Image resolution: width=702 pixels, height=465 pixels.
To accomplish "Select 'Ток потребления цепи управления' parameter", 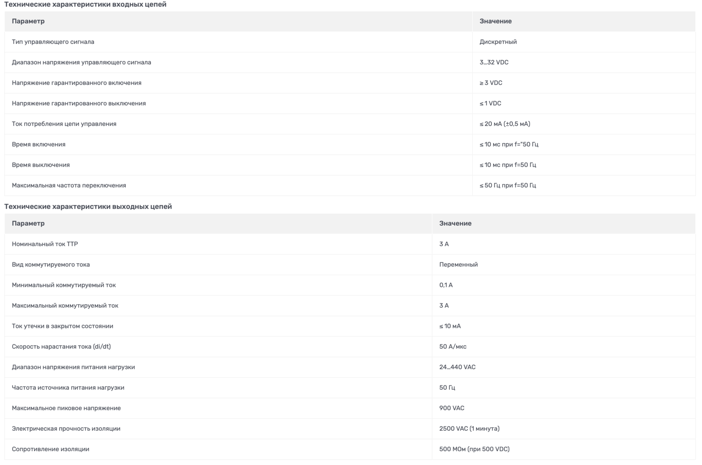I will pyautogui.click(x=64, y=124).
